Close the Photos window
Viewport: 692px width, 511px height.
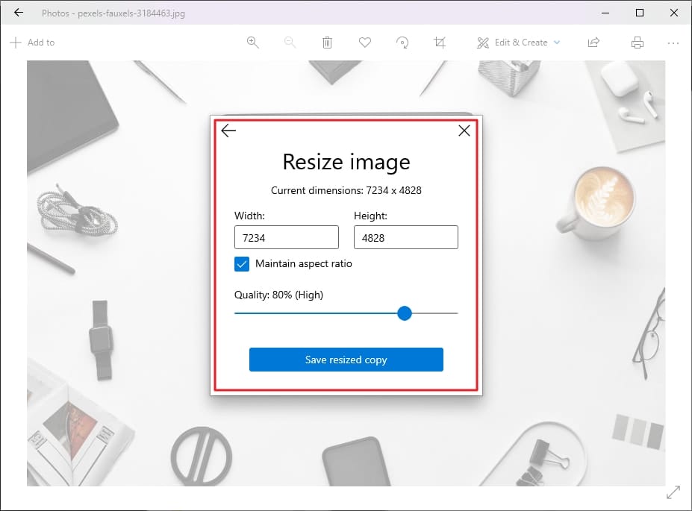[674, 13]
